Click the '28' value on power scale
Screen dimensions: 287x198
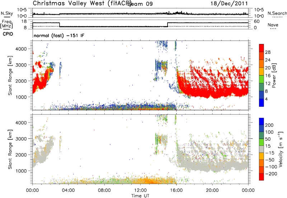coord(268,52)
